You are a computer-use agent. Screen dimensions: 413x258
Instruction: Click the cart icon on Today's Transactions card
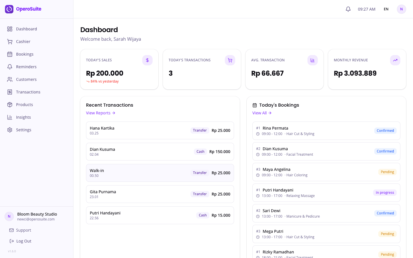point(230,60)
